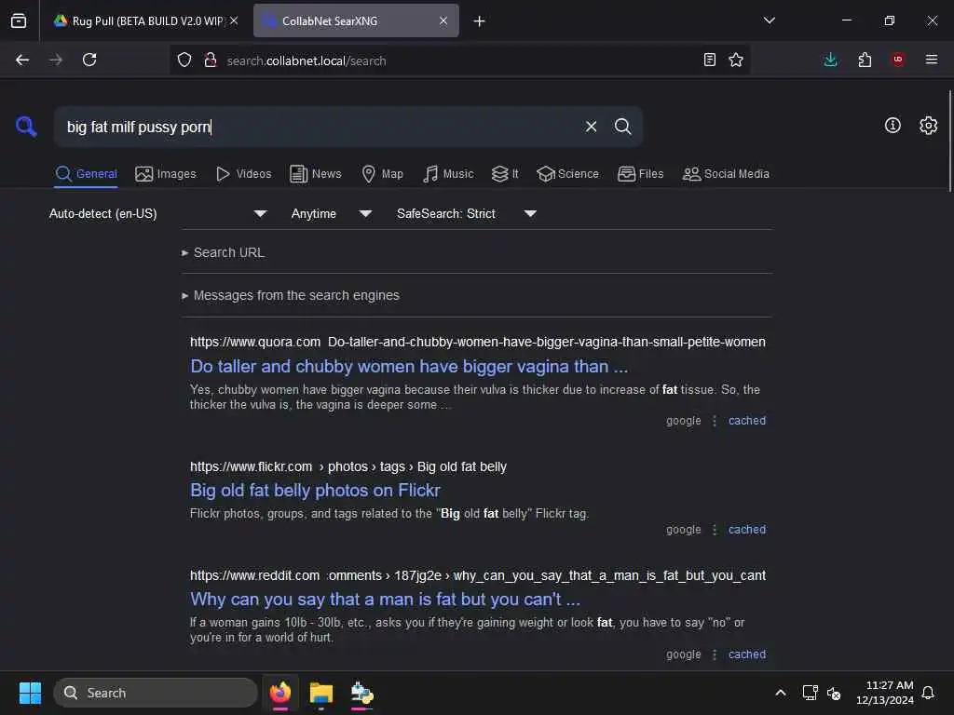Click the flickr.com result URL
Image resolution: width=954 pixels, height=715 pixels.
click(348, 466)
